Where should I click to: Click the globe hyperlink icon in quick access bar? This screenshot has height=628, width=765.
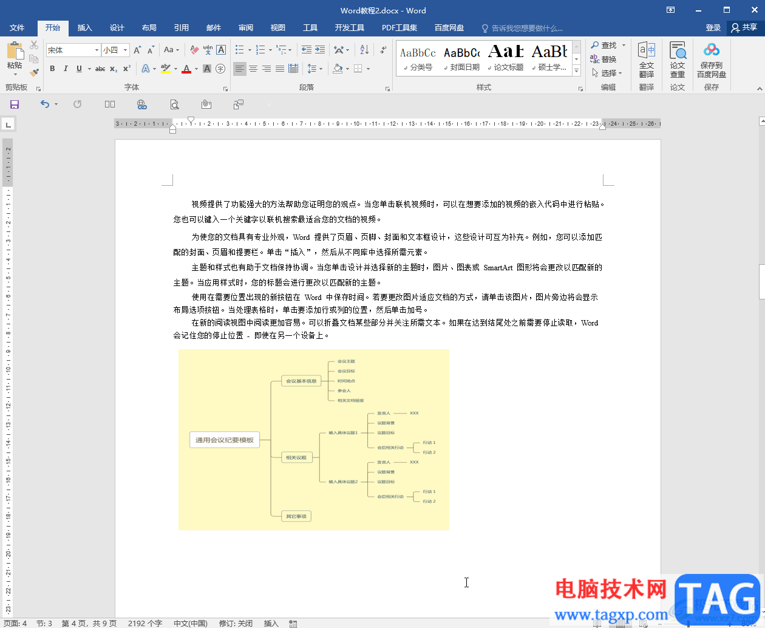pyautogui.click(x=142, y=104)
